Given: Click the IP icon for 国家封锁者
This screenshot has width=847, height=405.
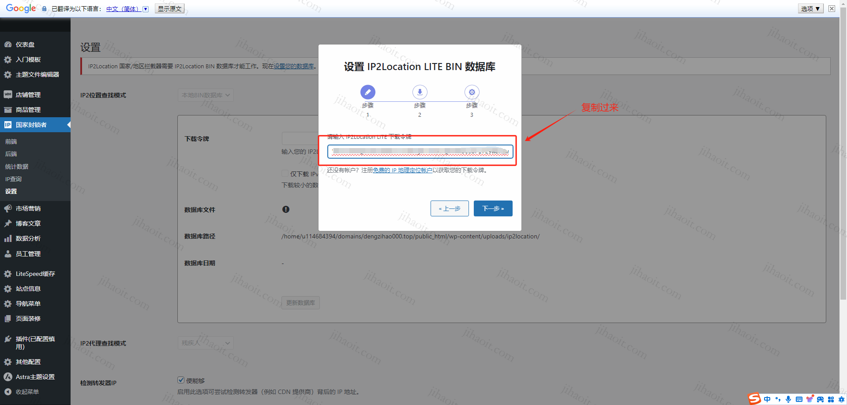Looking at the screenshot, I should click(7, 125).
